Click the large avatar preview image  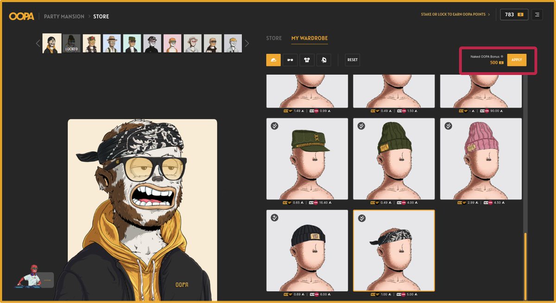click(142, 210)
